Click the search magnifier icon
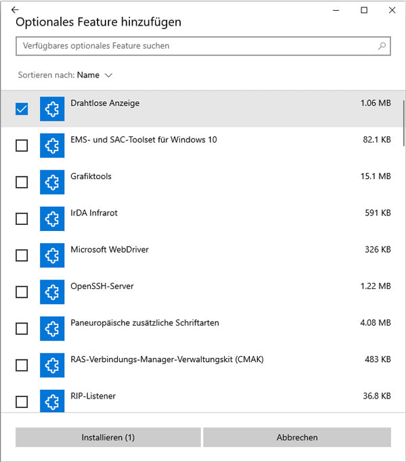 382,46
